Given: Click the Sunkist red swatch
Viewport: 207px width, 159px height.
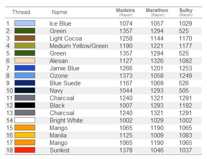Looking at the screenshot, I should tap(25, 150).
